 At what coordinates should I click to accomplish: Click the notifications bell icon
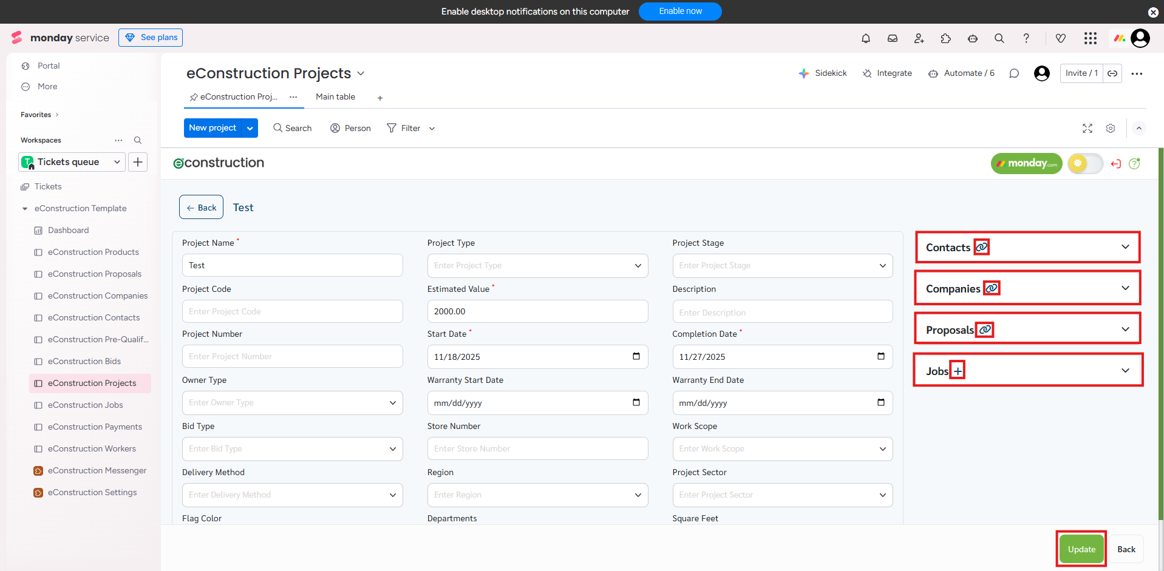[866, 38]
